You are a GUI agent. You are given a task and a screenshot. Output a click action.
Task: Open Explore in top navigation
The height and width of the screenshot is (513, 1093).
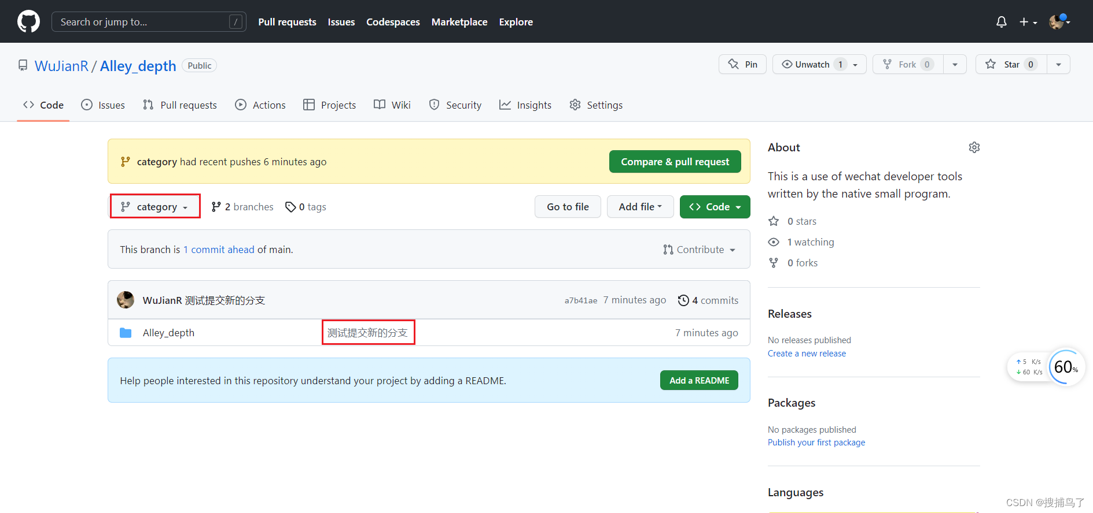pyautogui.click(x=516, y=22)
